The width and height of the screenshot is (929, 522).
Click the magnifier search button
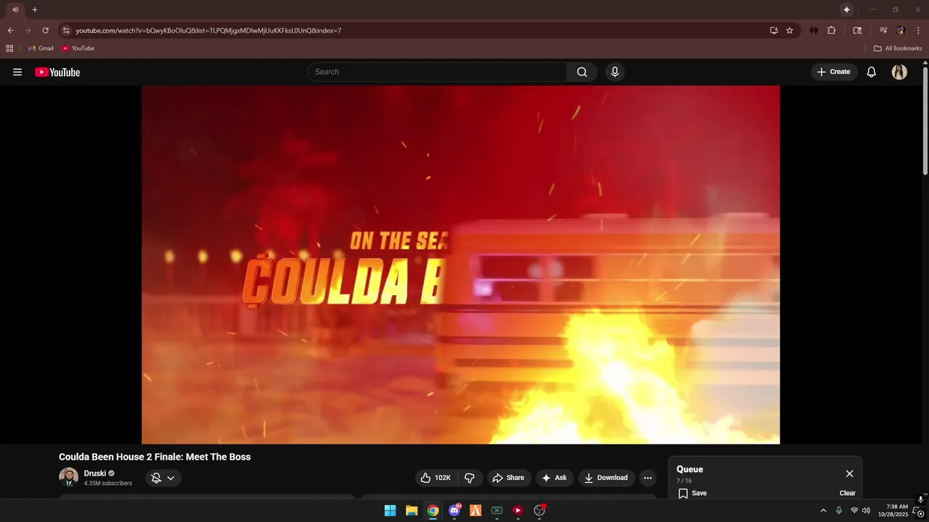[x=582, y=72]
